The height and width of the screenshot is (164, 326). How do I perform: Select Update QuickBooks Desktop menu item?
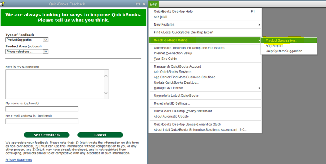coord(205,83)
